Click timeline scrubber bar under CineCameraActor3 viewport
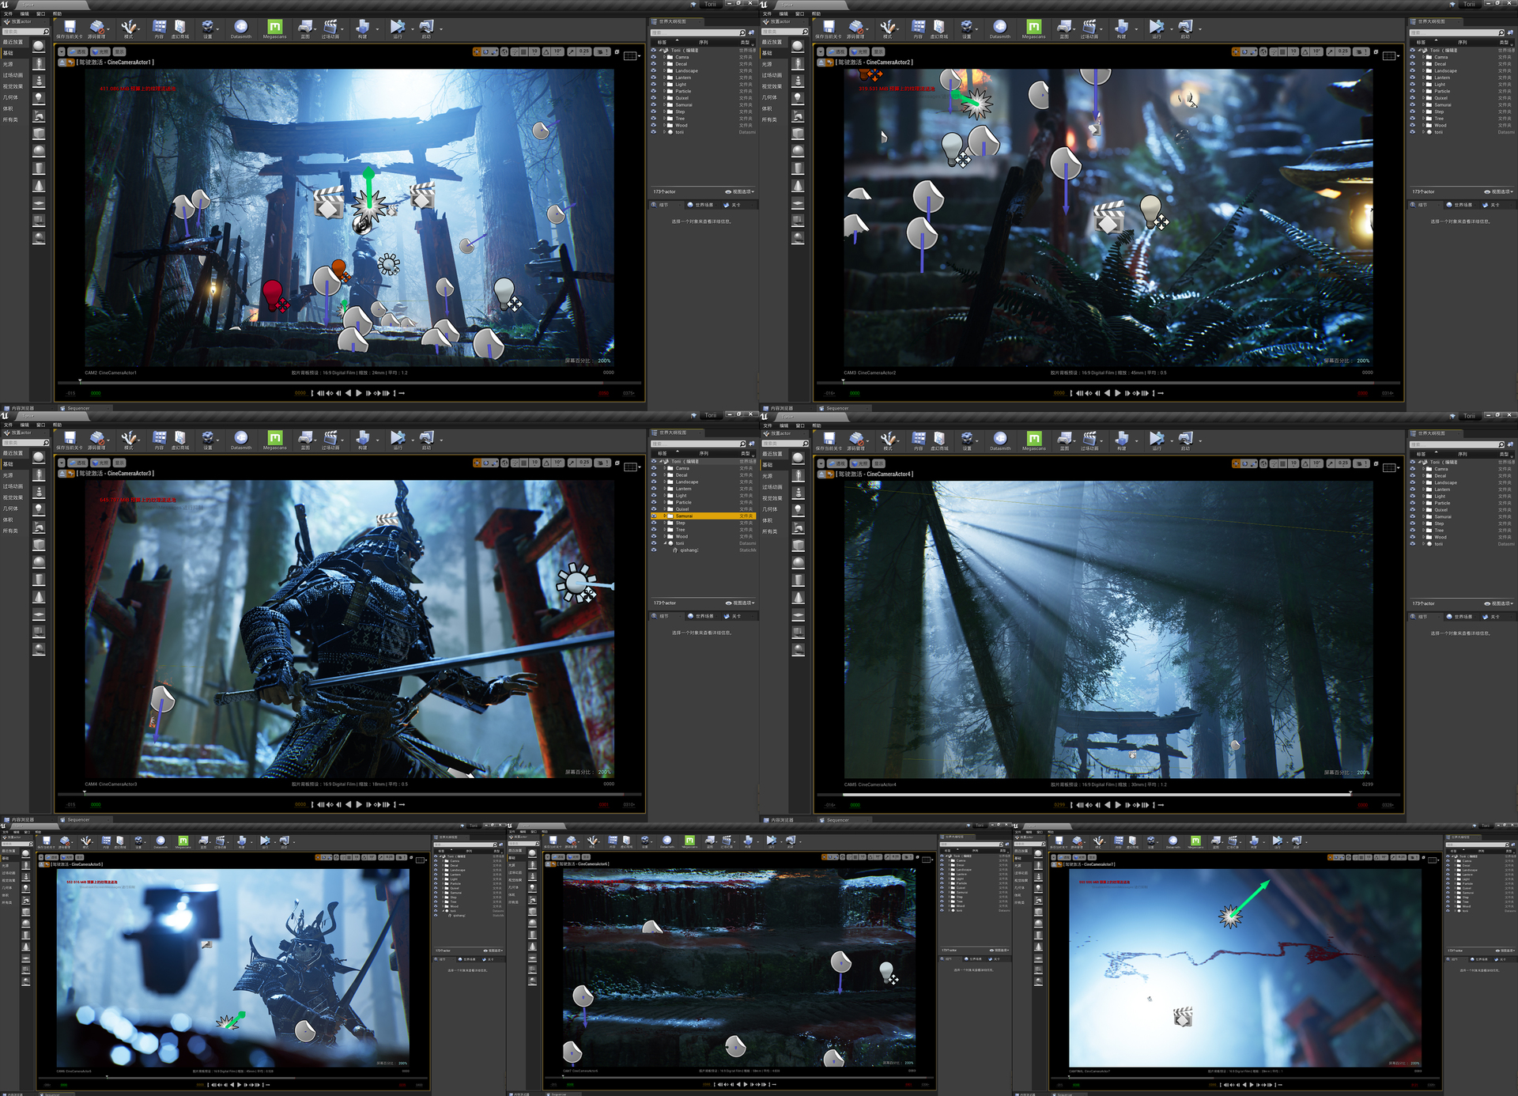 (x=348, y=793)
